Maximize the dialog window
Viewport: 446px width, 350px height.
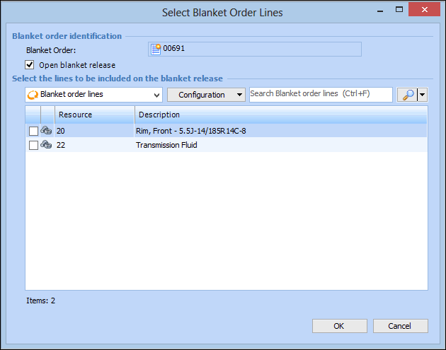point(399,11)
